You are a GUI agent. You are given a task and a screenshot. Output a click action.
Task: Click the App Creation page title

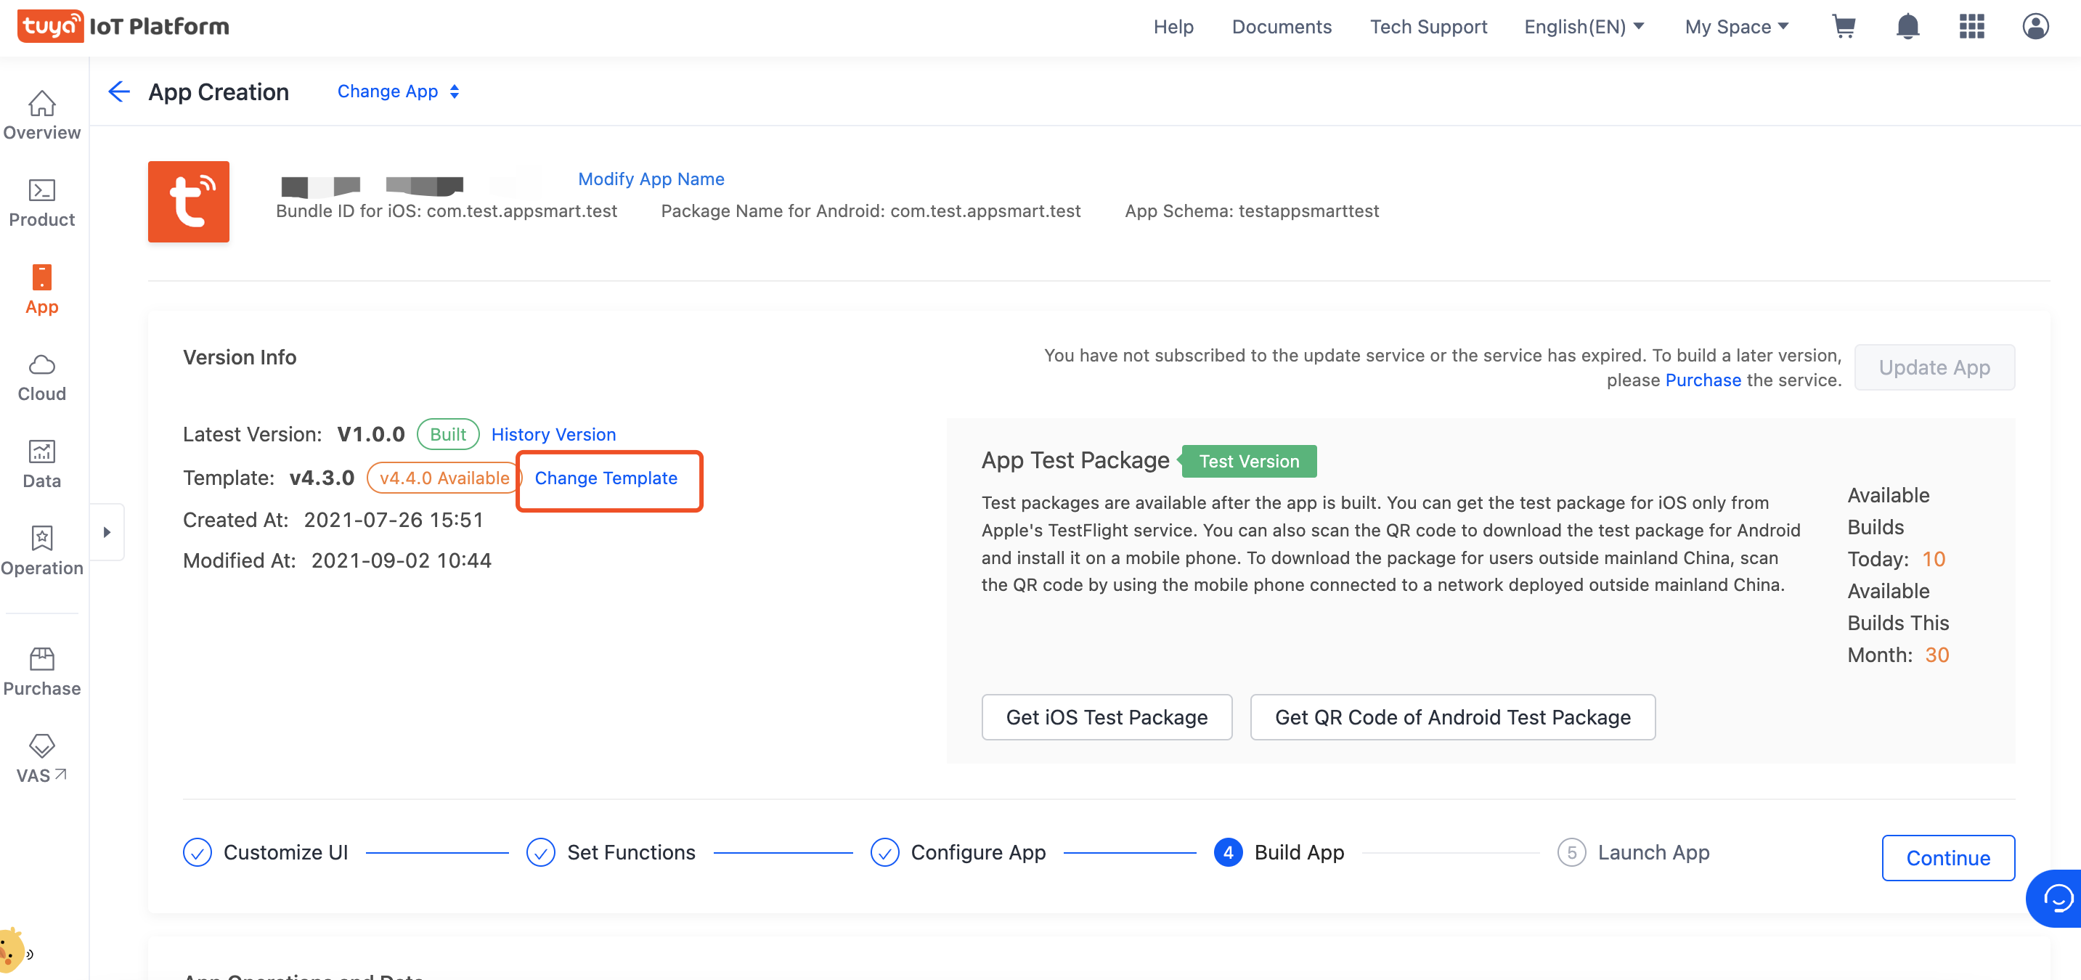[x=218, y=91]
